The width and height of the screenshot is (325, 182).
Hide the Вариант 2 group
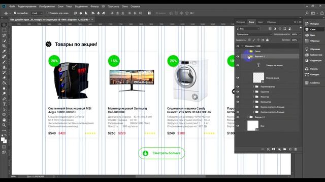(x=238, y=117)
